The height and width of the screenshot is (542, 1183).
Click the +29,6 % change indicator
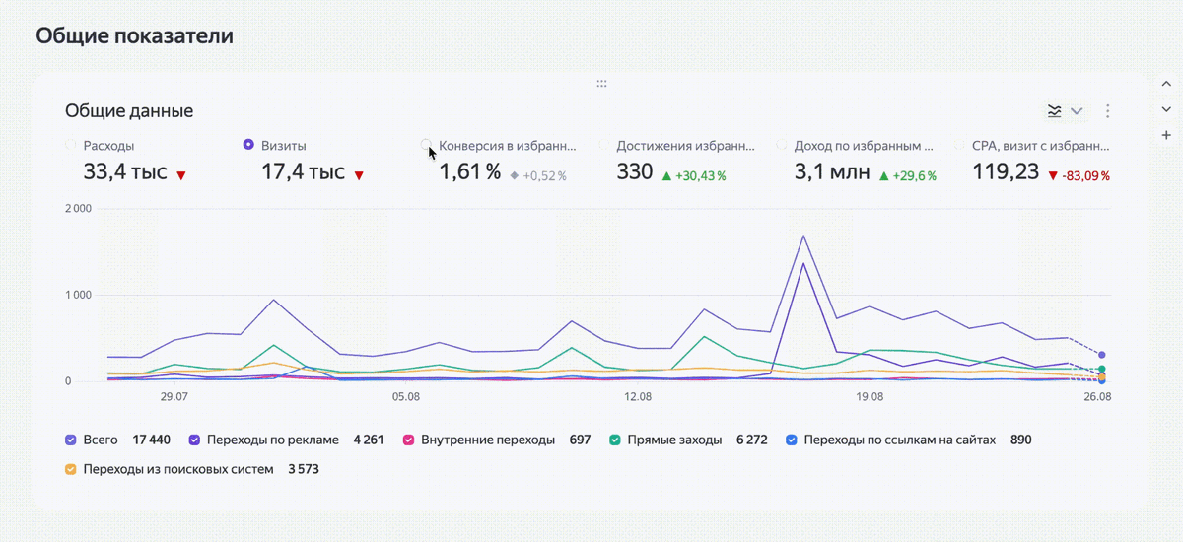click(908, 175)
